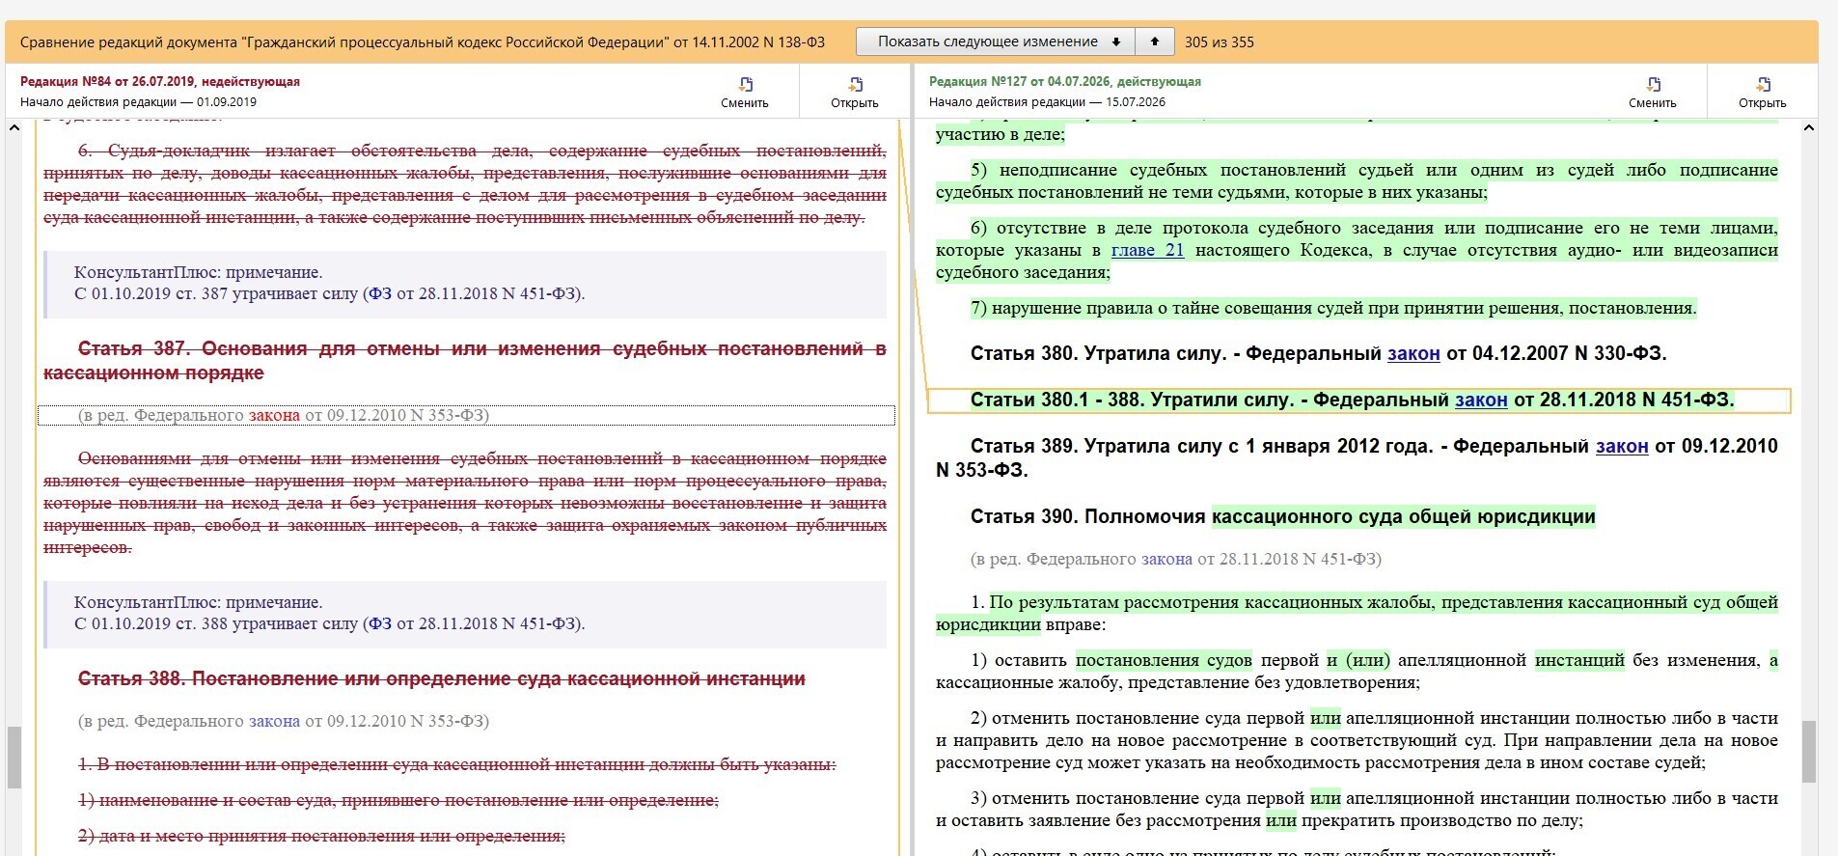Click the Редакция №127 от 04.07.2026 title

click(x=1065, y=82)
